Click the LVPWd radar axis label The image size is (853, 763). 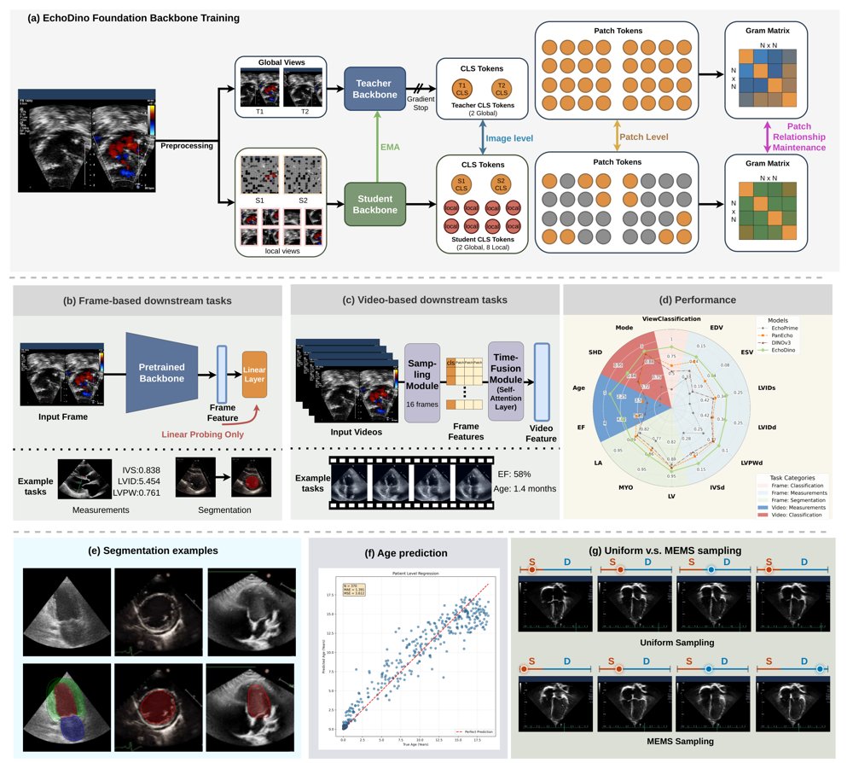pyautogui.click(x=751, y=463)
